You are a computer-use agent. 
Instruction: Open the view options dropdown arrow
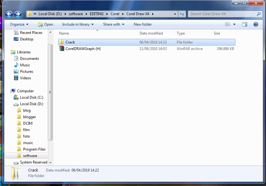pos(234,24)
